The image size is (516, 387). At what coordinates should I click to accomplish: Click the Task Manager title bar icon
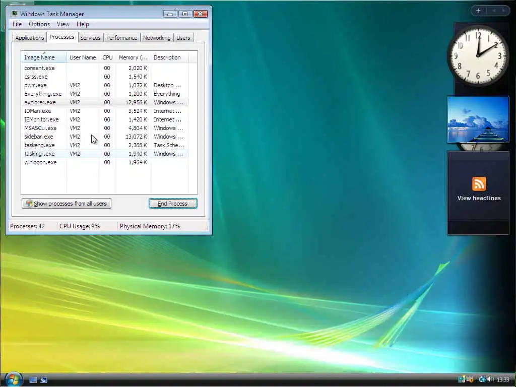[x=14, y=14]
